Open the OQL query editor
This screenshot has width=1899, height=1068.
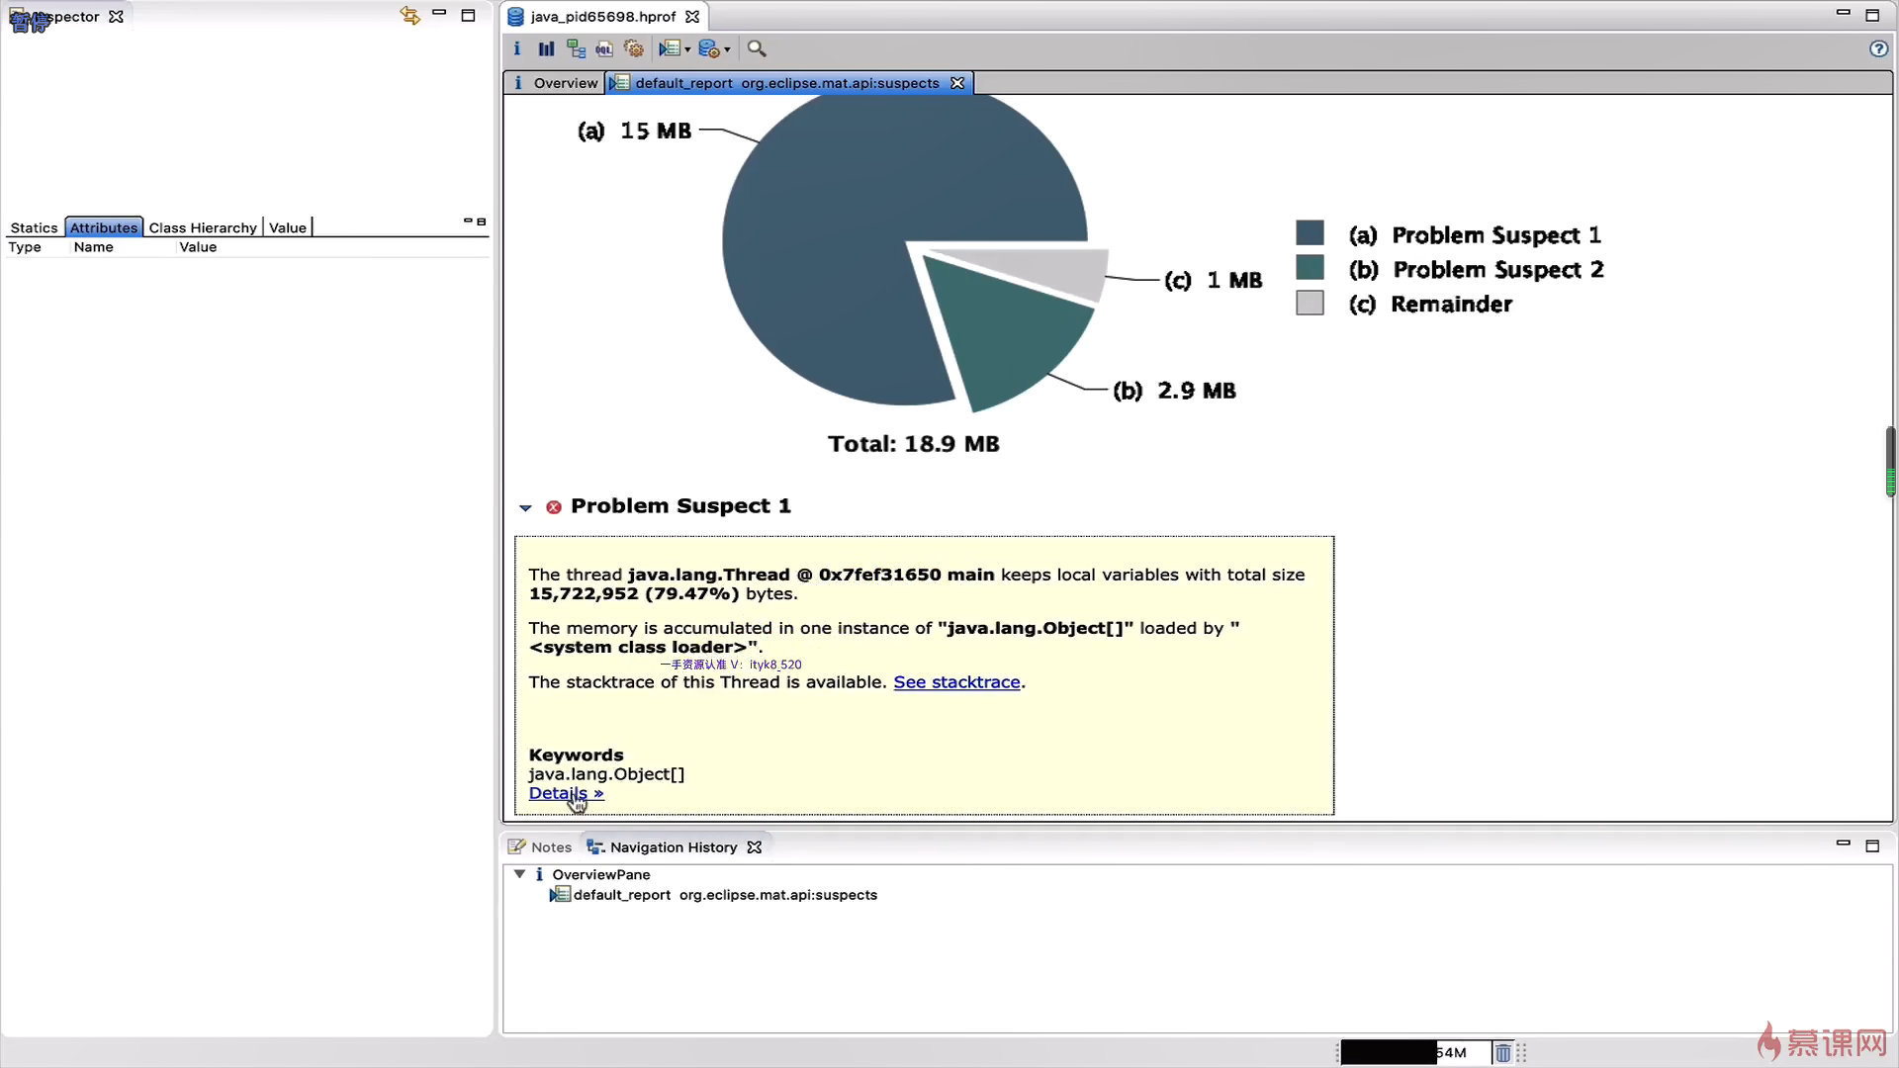click(x=604, y=48)
